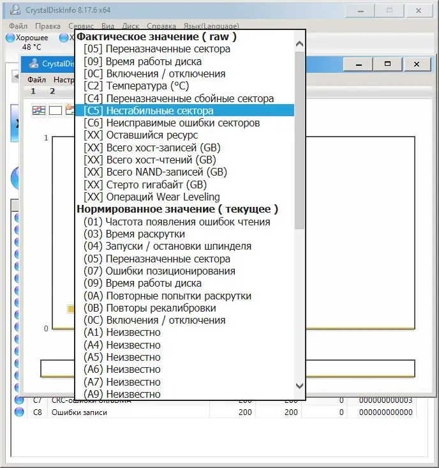Screen dimensions: 439x468
Task: Select highlighted [C5] Нестабильные сектора
Action: (x=184, y=110)
